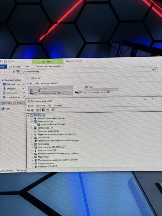The width and height of the screenshot is (162, 216).
Task: Select the Мониторы monitor icon
Action: 36,157
